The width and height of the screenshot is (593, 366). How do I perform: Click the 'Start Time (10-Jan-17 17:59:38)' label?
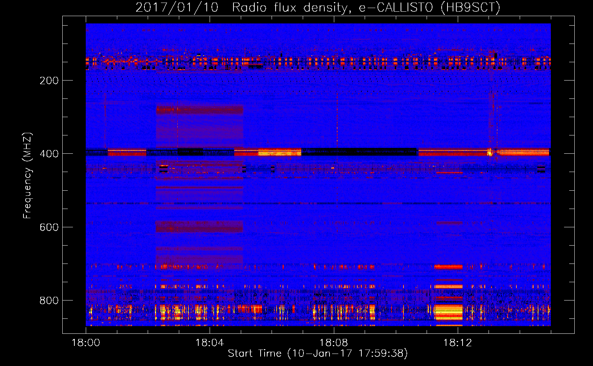(x=318, y=354)
